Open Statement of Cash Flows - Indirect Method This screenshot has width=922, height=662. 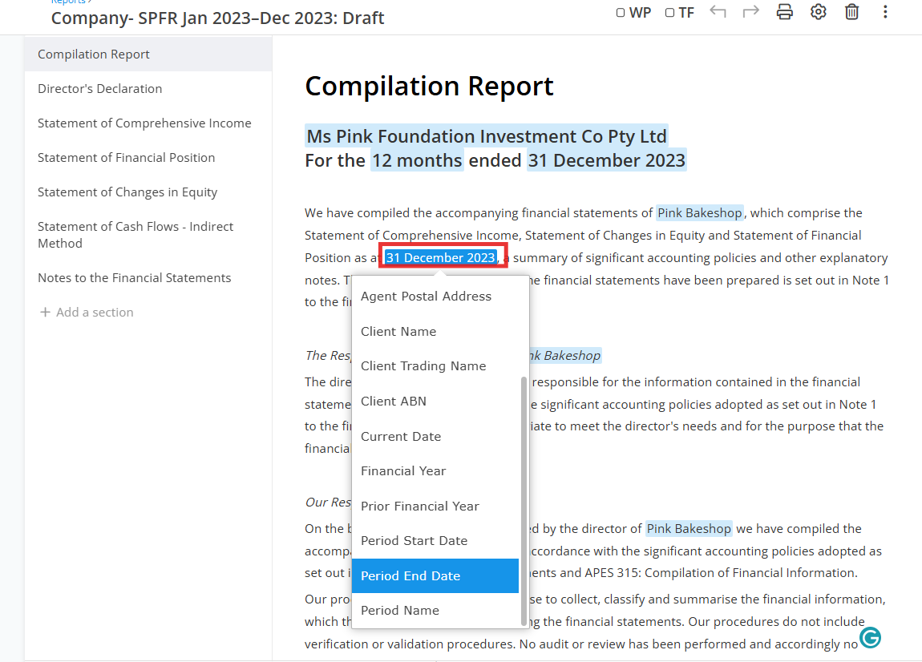tap(148, 235)
